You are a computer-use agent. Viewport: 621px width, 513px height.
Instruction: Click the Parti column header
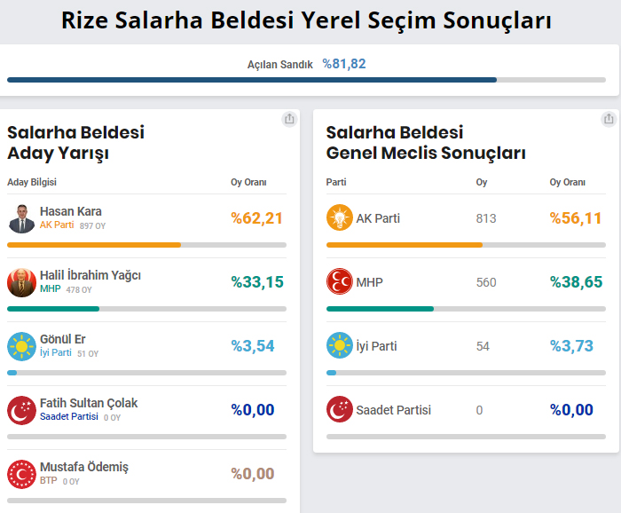[x=336, y=182]
